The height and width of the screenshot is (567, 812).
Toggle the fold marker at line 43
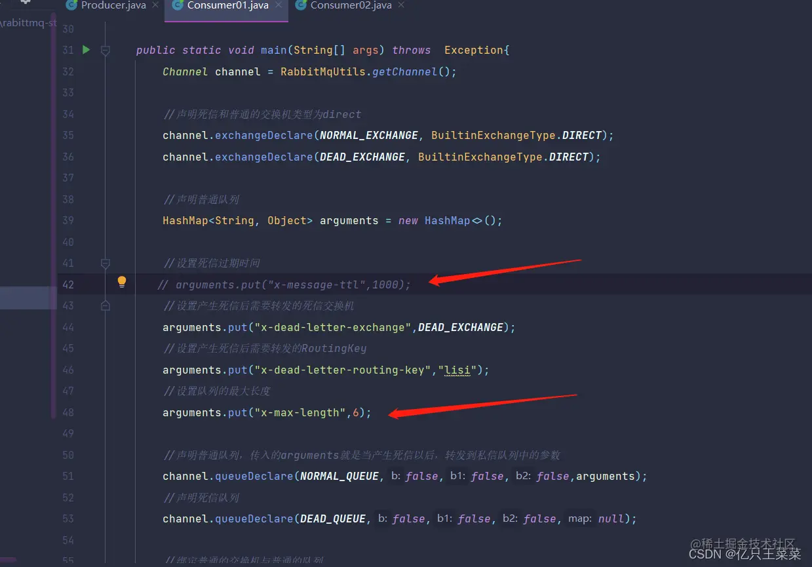point(106,305)
